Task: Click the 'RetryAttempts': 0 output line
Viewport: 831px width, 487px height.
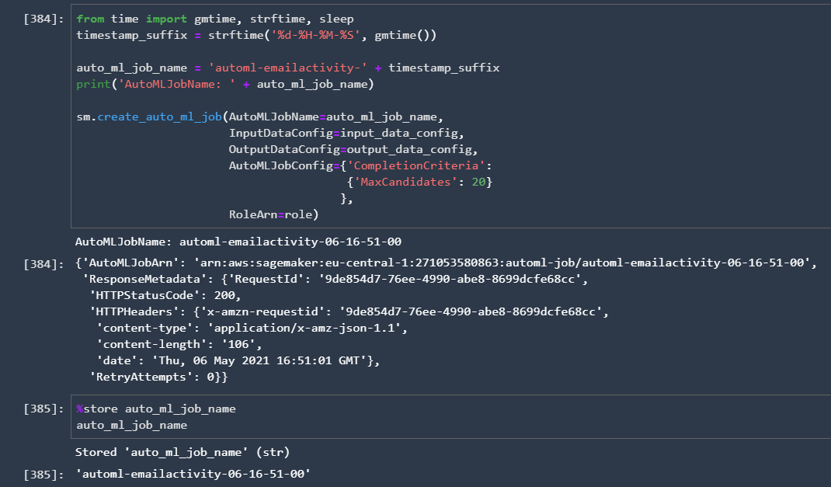Action: (x=158, y=377)
